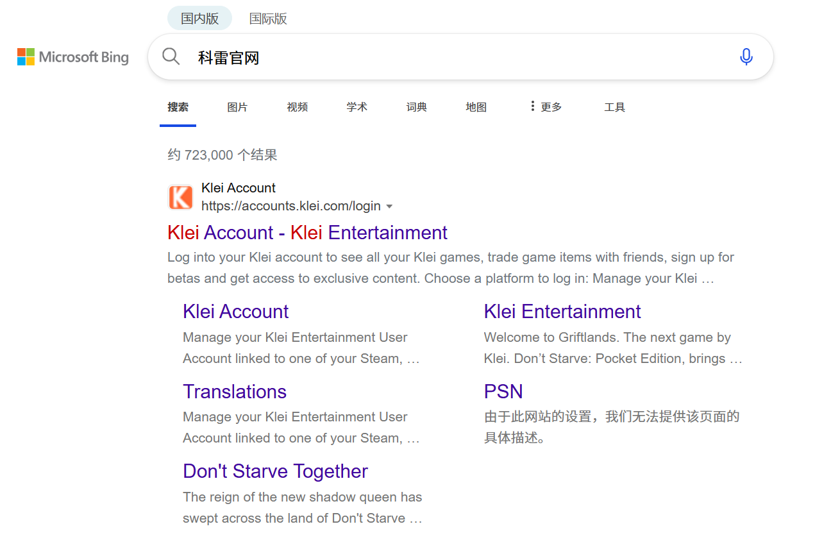This screenshot has height=540, width=840.
Task: Open Klei Account - Klei Entertainment result
Action: (307, 232)
